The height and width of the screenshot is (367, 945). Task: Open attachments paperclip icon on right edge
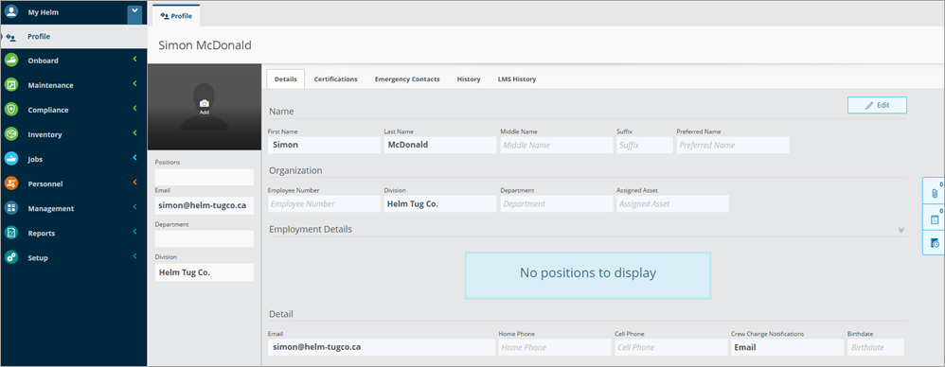[x=935, y=193]
